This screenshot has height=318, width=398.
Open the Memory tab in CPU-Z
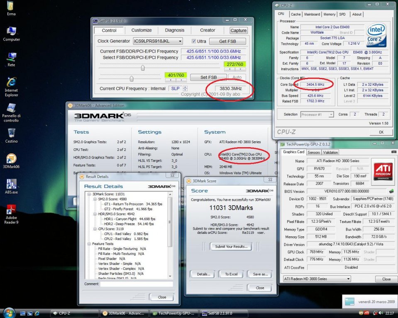click(x=329, y=15)
